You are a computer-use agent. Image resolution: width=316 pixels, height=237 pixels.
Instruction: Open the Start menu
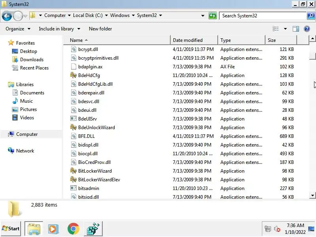[x=11, y=229]
